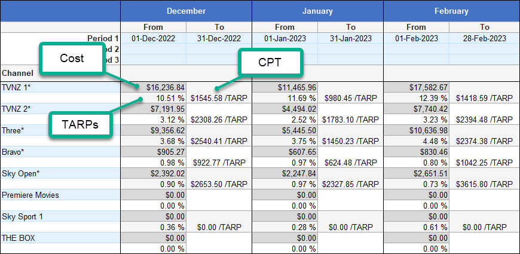Click Sky Open December cost $2,392.02
This screenshot has height=254, width=520.
pyautogui.click(x=153, y=173)
